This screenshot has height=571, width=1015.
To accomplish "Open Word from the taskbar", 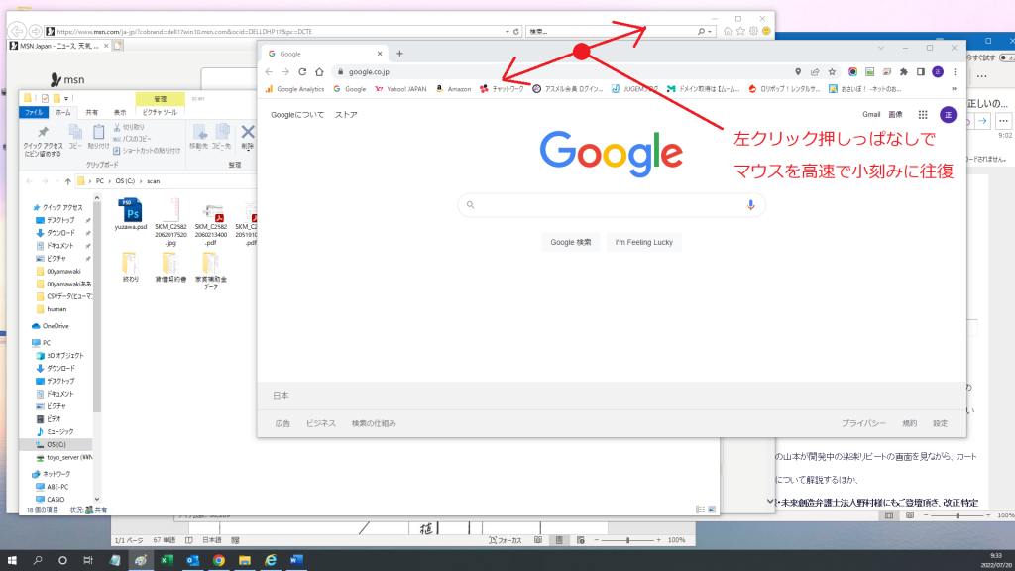I will click(x=296, y=560).
